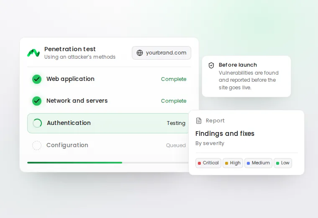Screen dimensions: 318x218
Task: Select the Low severity tag
Action: (283, 163)
